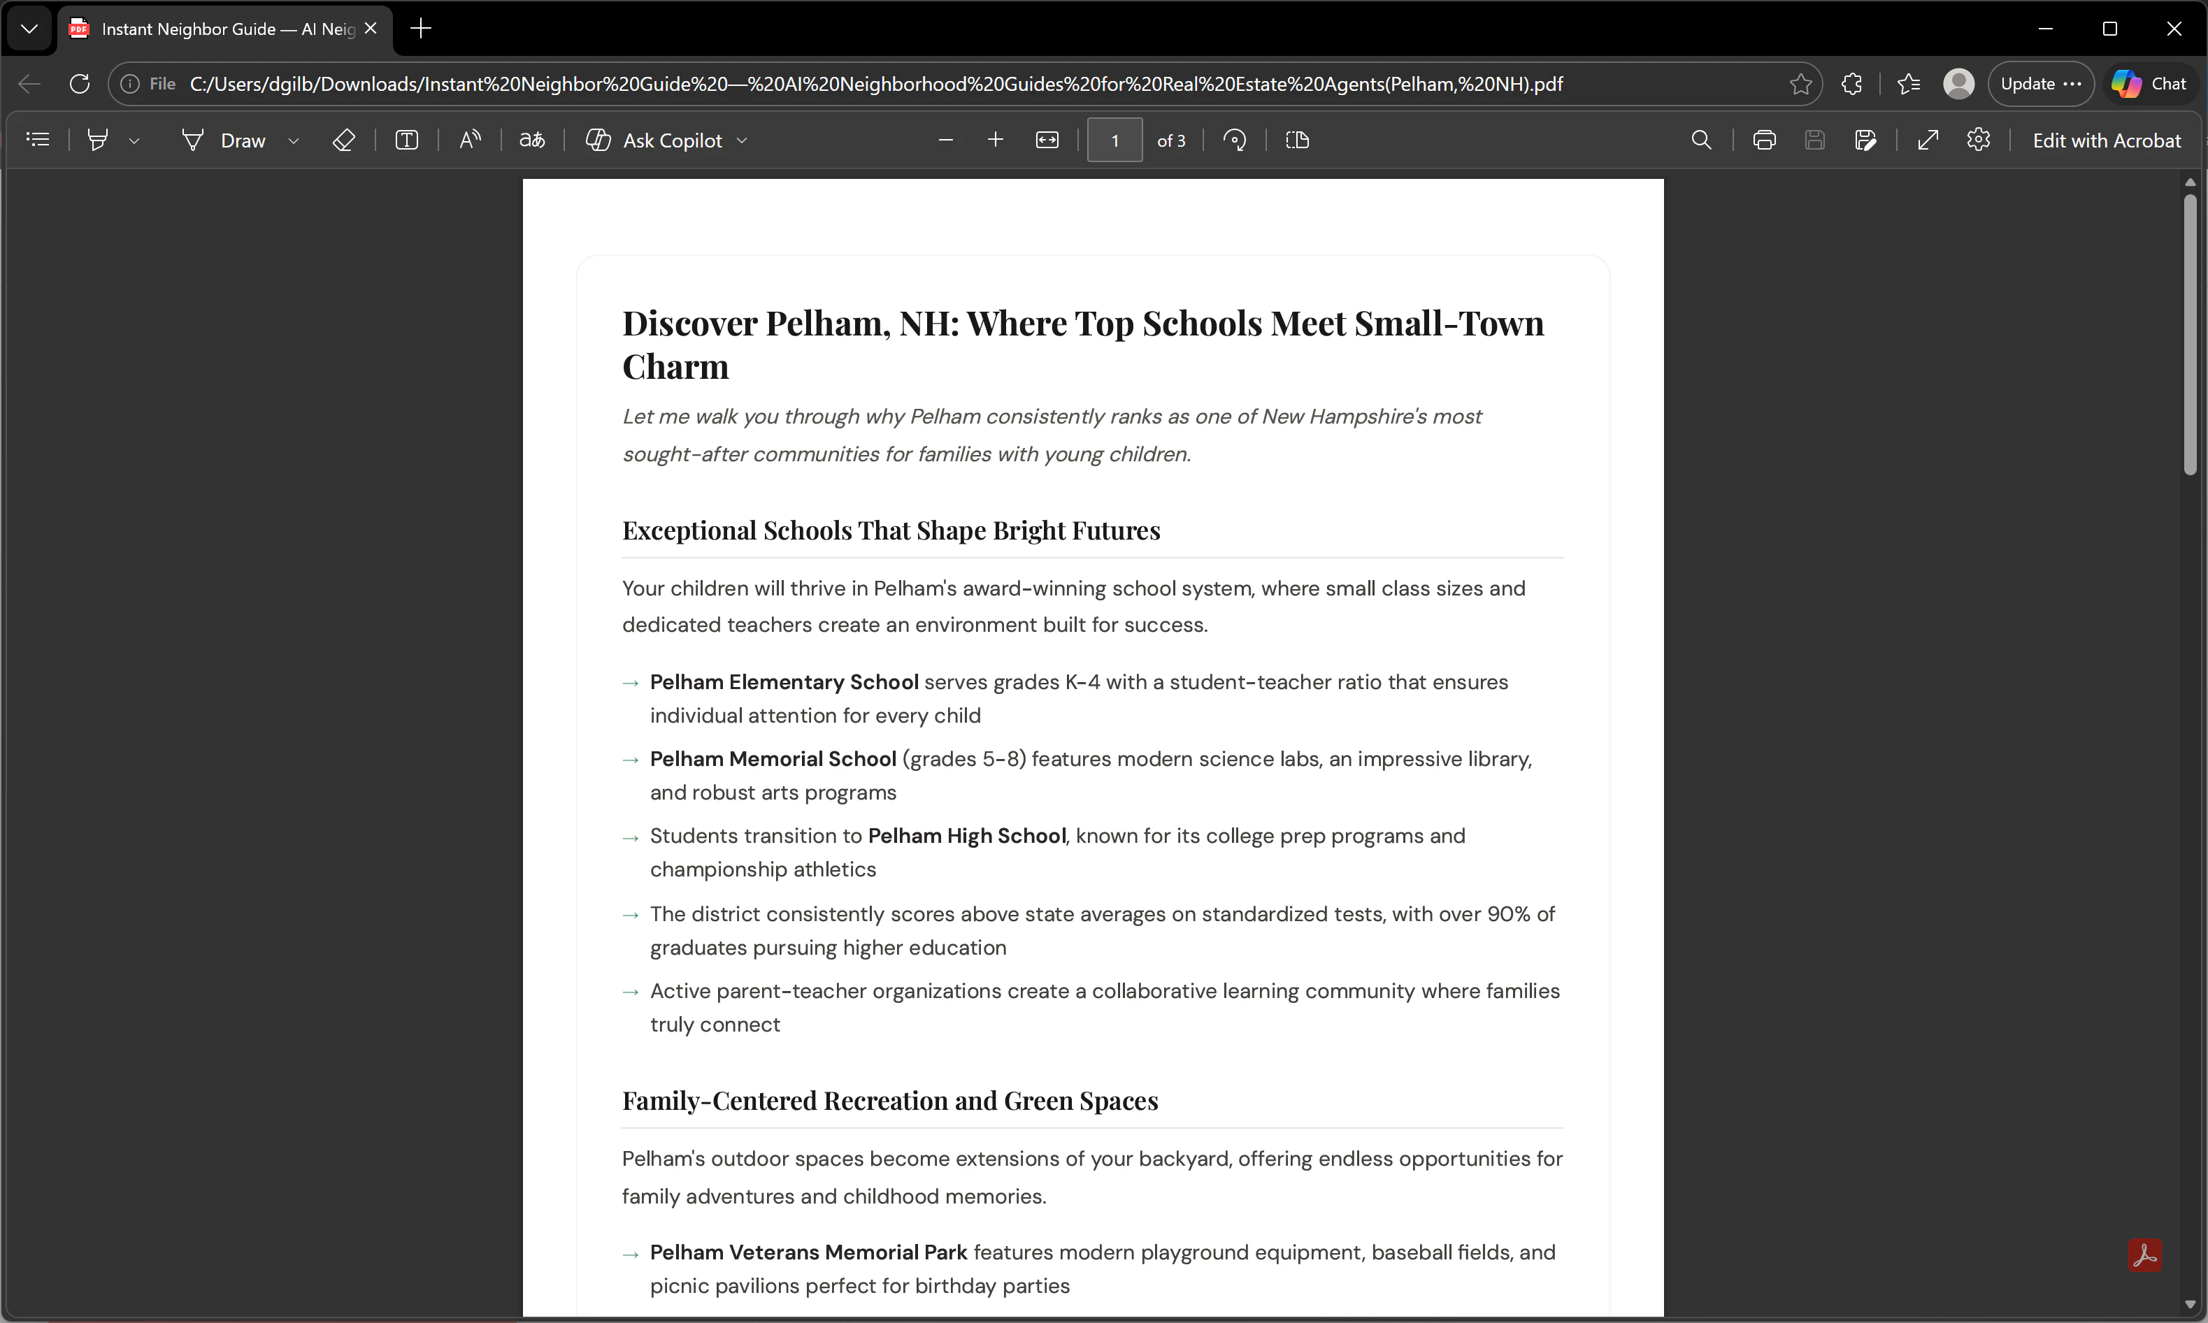Open the PDF search (find) tool

pos(1700,140)
